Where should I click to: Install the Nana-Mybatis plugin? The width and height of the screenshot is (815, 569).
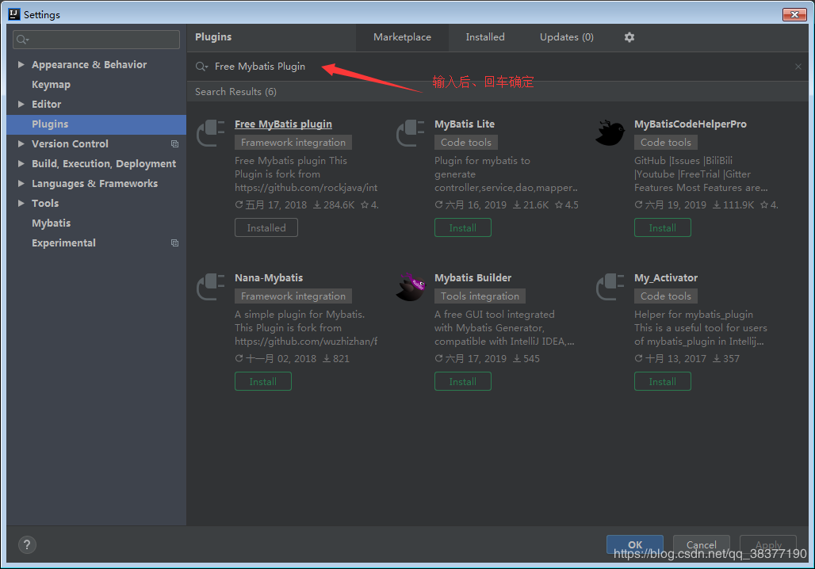tap(263, 381)
